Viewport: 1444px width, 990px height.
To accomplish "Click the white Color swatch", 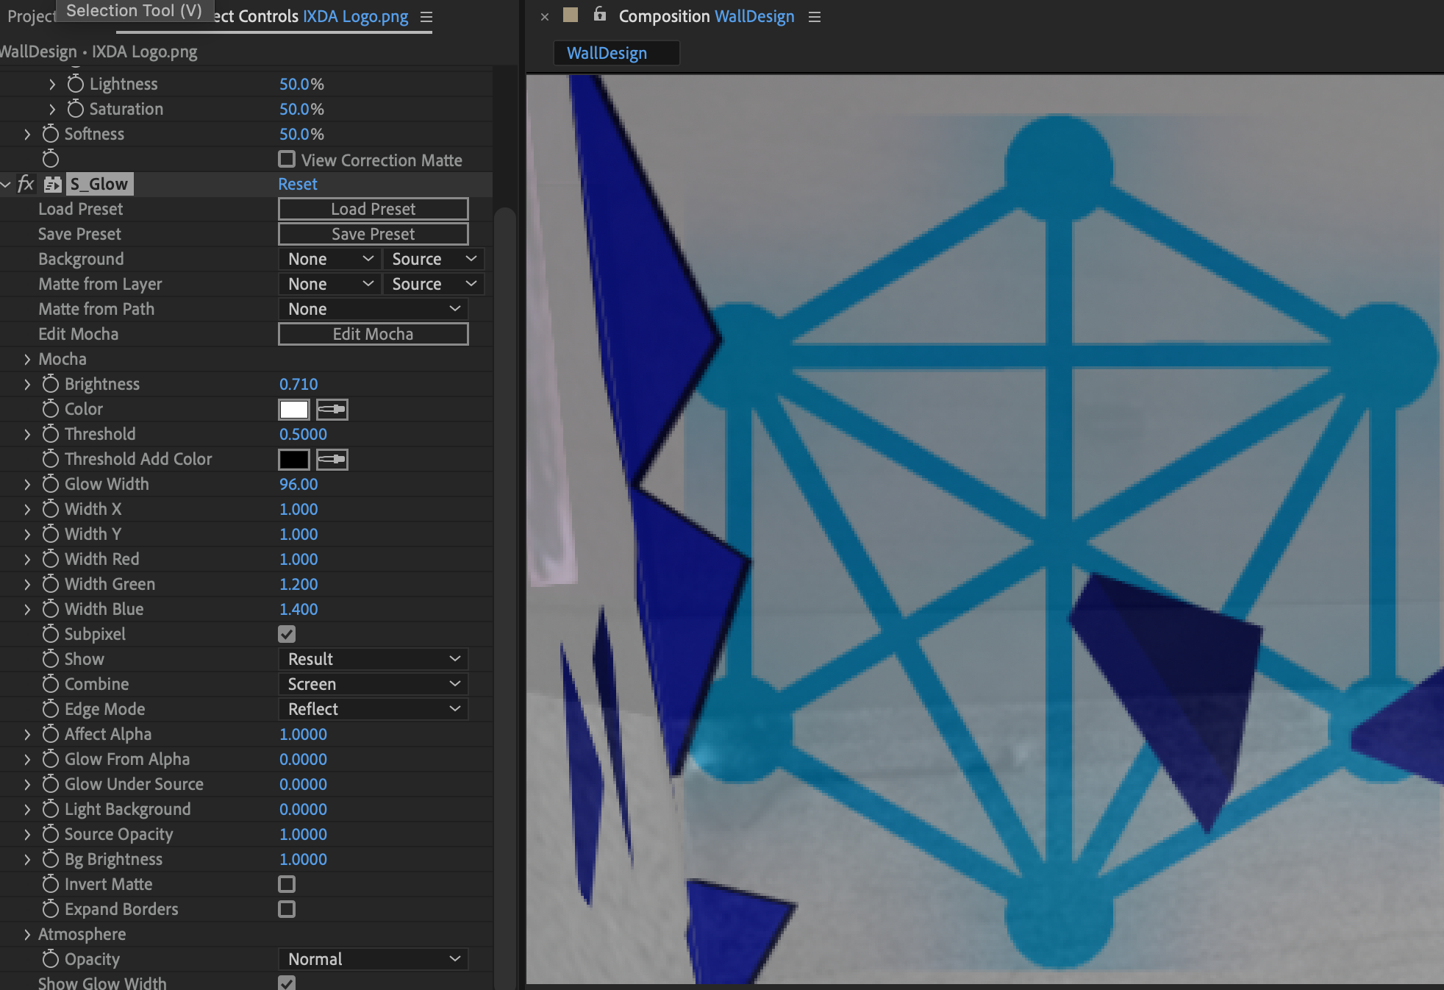I will pyautogui.click(x=293, y=409).
